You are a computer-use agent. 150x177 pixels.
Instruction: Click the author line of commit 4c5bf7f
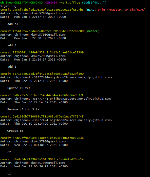pos(33,35)
